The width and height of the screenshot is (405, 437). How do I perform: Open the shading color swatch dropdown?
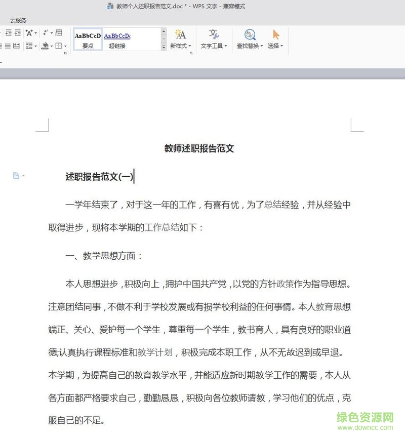(x=51, y=46)
